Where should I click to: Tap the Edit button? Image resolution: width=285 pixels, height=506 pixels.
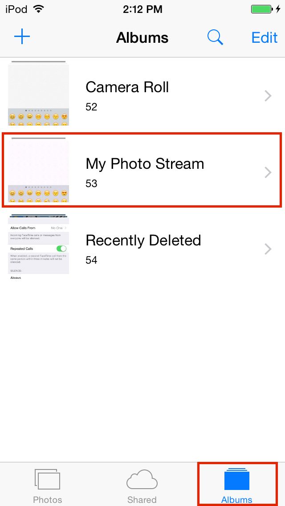265,38
